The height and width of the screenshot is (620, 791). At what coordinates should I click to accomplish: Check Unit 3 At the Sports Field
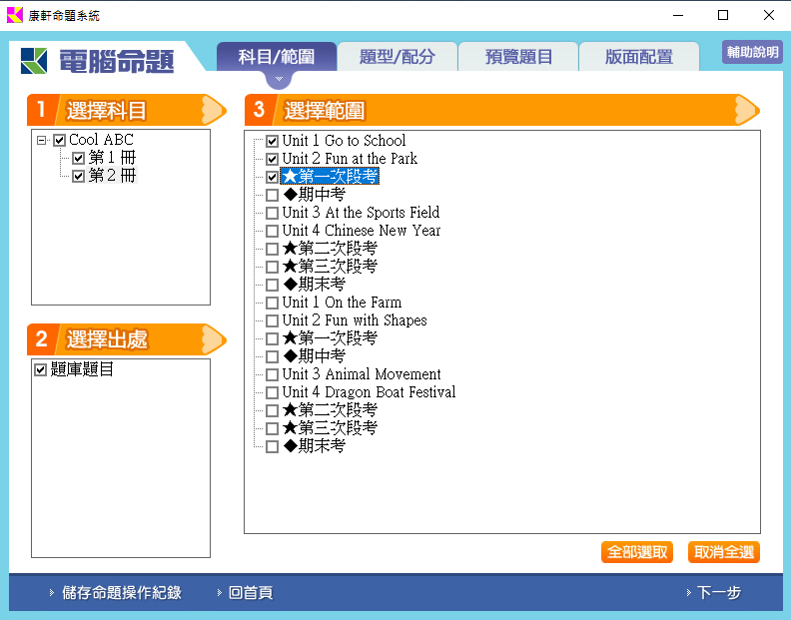272,213
